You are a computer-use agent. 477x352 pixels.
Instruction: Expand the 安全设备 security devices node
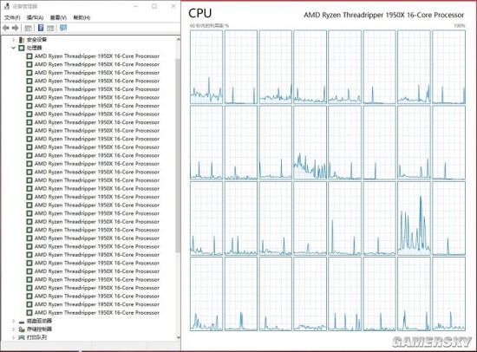13,40
